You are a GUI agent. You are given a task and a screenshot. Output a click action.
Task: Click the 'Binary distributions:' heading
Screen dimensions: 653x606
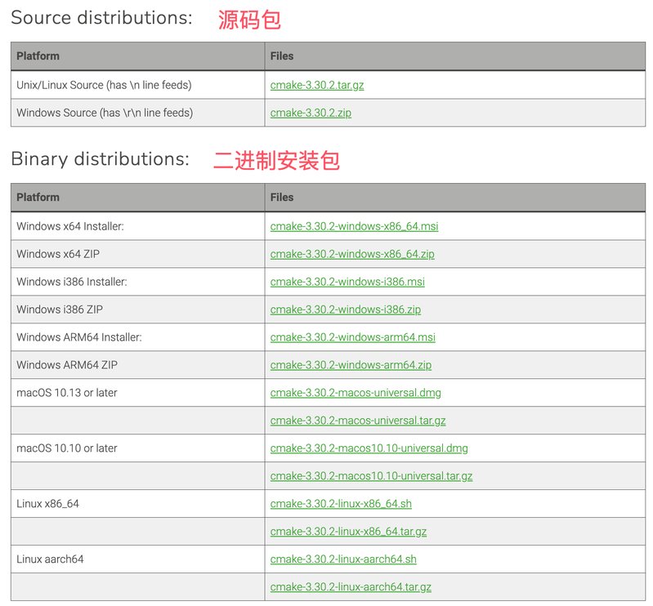pyautogui.click(x=100, y=159)
